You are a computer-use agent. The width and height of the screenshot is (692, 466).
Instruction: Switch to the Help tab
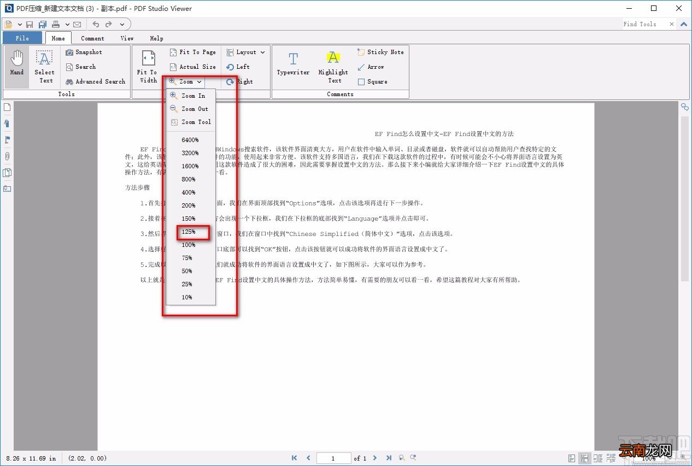[156, 38]
